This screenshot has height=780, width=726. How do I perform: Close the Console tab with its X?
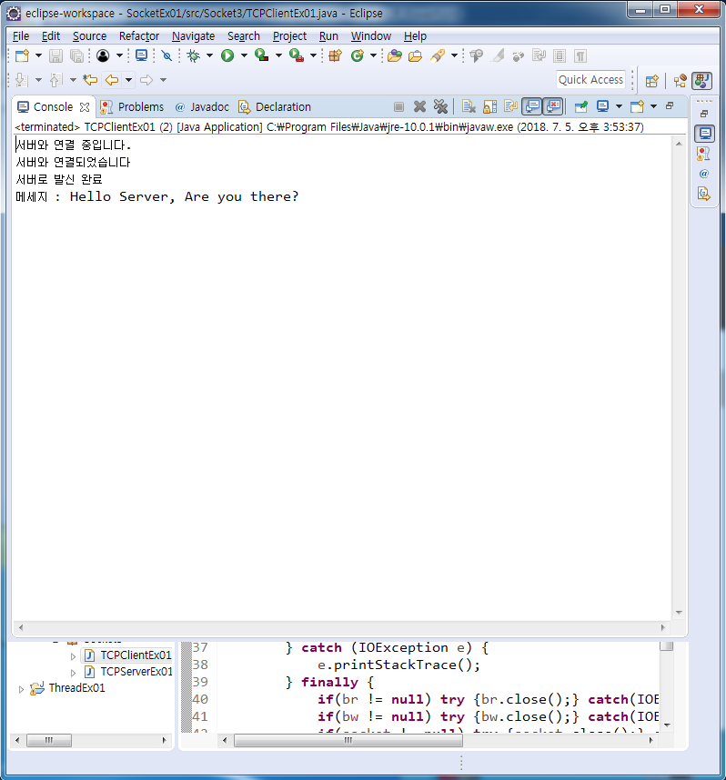pyautogui.click(x=85, y=107)
